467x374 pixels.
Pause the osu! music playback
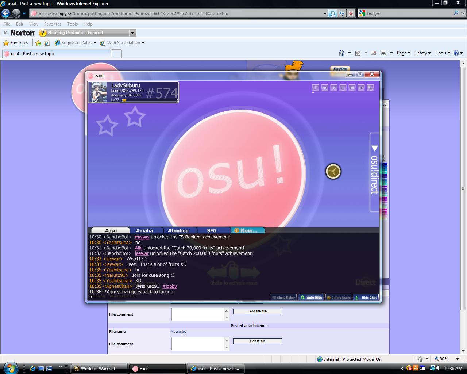[x=343, y=88]
